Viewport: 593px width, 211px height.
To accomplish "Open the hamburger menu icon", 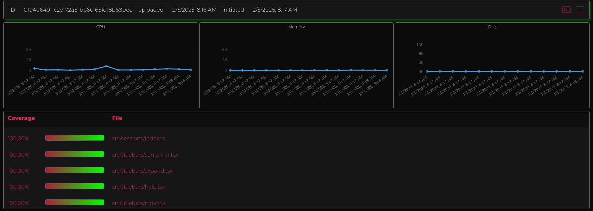I will pyautogui.click(x=580, y=10).
